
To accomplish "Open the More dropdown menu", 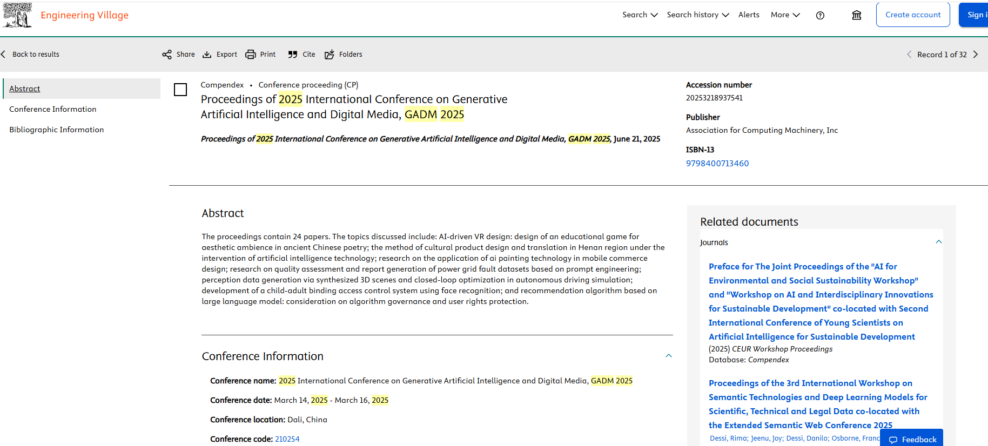I will pos(785,15).
